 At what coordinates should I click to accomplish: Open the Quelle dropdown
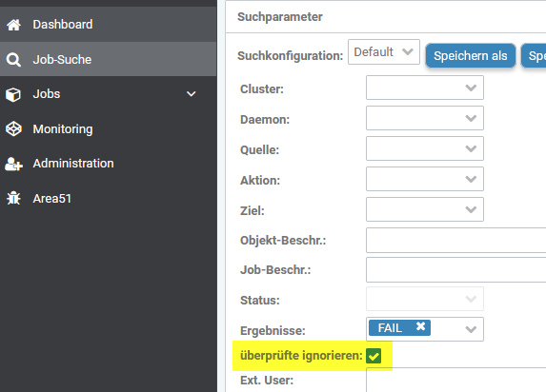pos(425,148)
